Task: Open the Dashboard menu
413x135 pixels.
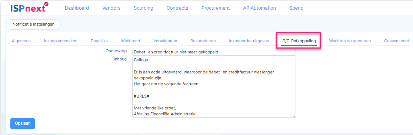Action: click(x=77, y=8)
